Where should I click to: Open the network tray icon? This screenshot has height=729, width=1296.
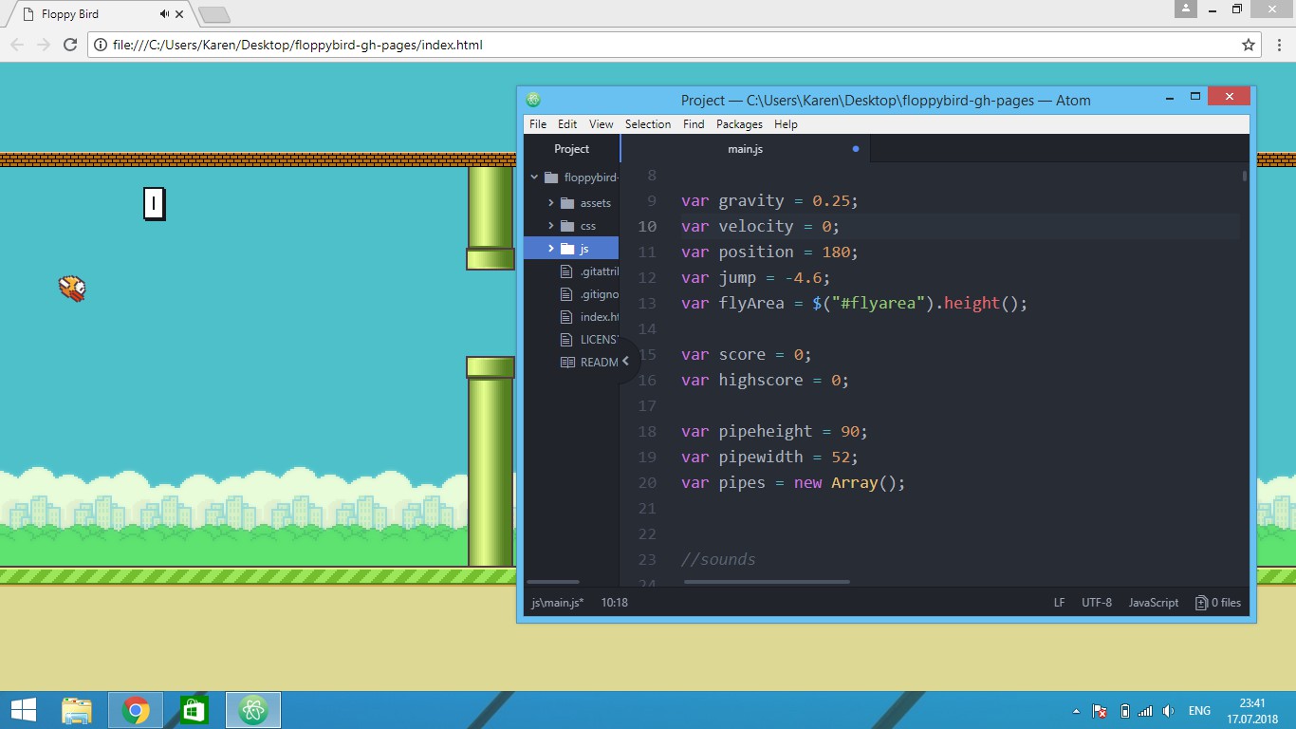click(1145, 711)
